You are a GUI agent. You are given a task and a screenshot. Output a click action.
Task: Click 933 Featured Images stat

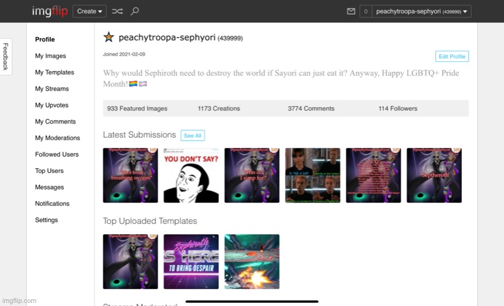[x=137, y=108]
